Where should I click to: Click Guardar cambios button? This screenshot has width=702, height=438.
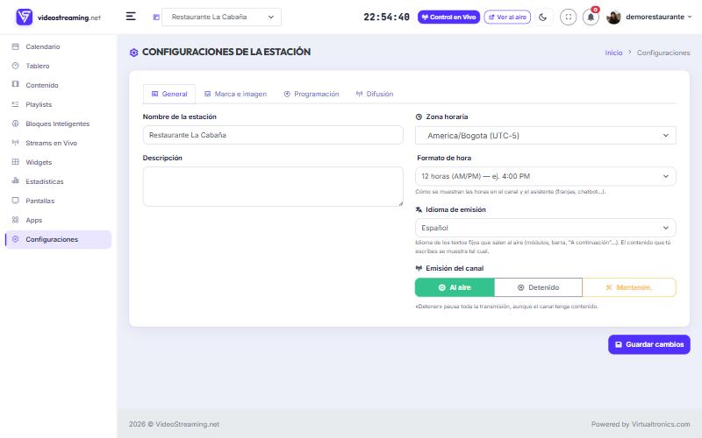tap(648, 344)
